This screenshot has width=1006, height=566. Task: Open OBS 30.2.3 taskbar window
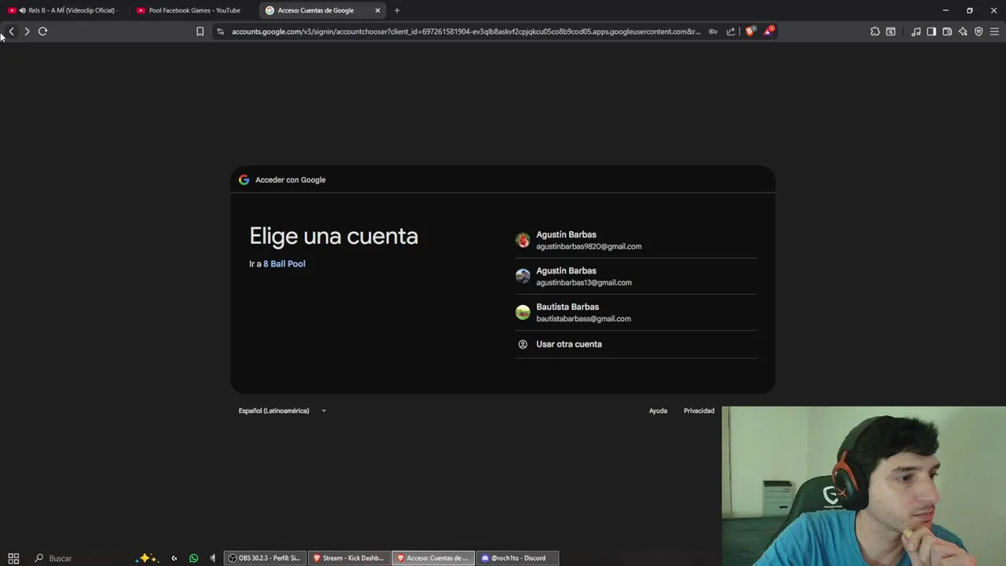[x=265, y=558]
